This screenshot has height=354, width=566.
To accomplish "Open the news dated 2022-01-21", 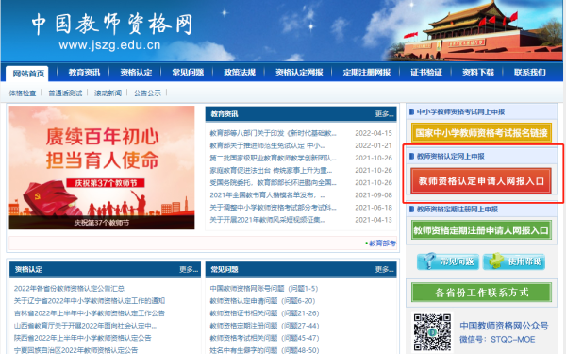I will (268, 145).
